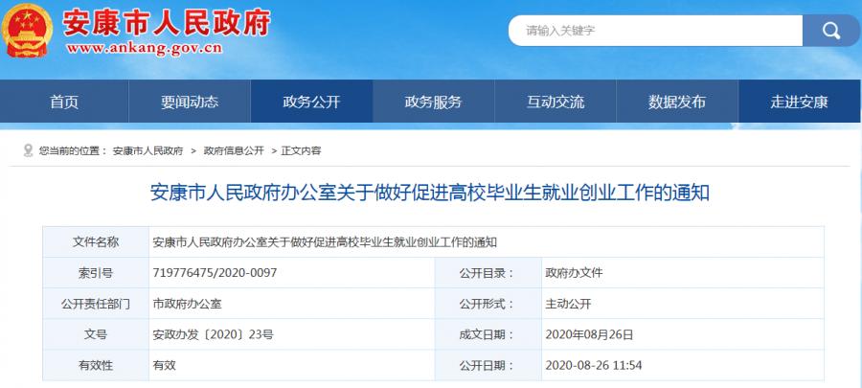The height and width of the screenshot is (388, 862).
Task: Click the 公开日期 label cell
Action: pyautogui.click(x=488, y=365)
